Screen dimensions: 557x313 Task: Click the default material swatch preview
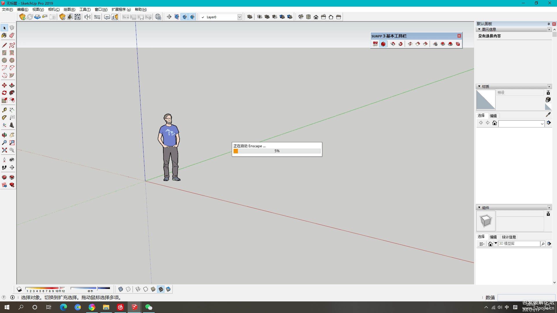coord(486,100)
